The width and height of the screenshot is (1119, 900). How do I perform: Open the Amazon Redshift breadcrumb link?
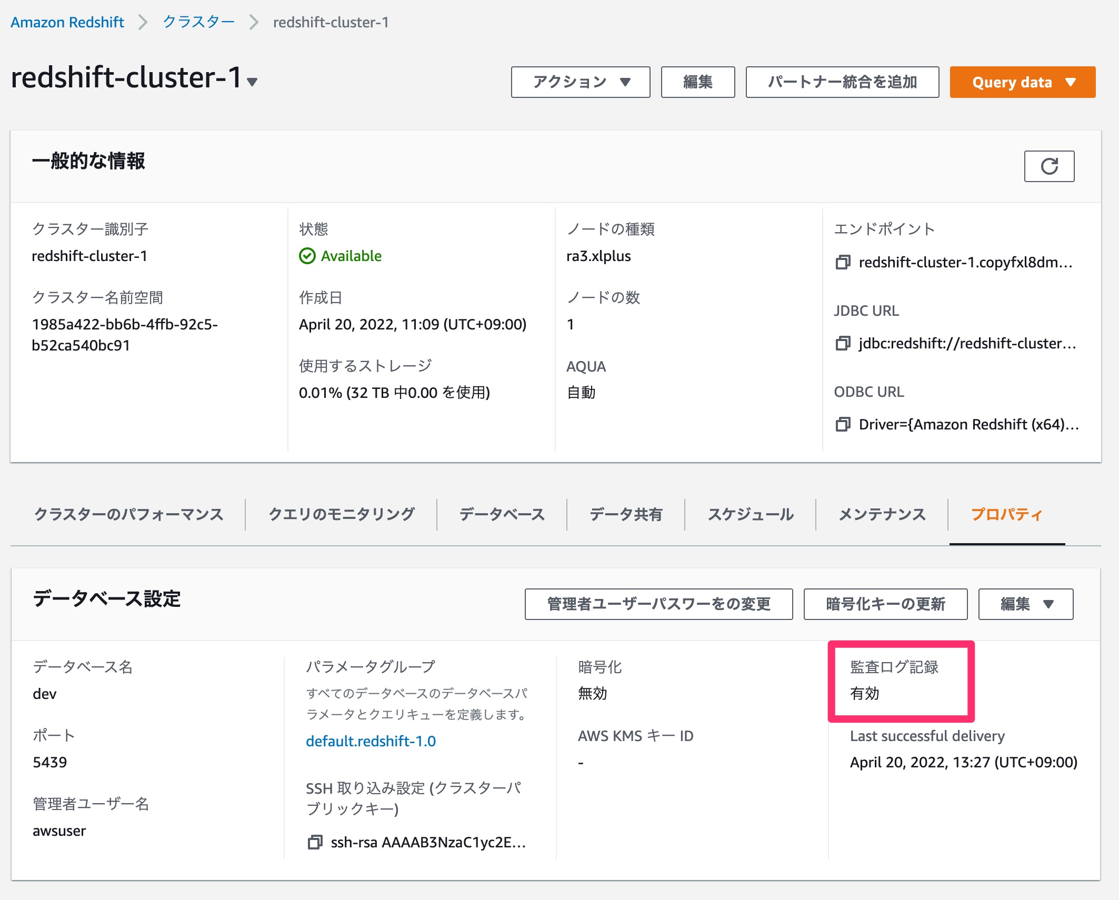pyautogui.click(x=67, y=22)
